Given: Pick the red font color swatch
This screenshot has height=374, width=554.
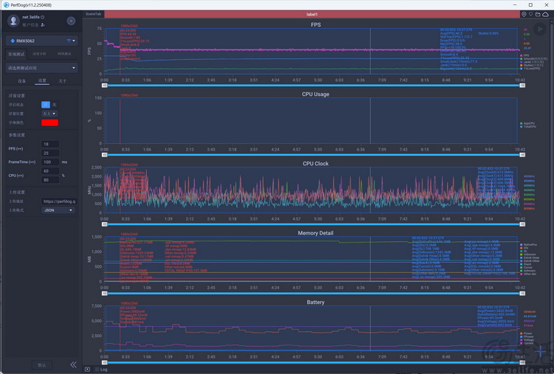Looking at the screenshot, I should click(x=49, y=122).
